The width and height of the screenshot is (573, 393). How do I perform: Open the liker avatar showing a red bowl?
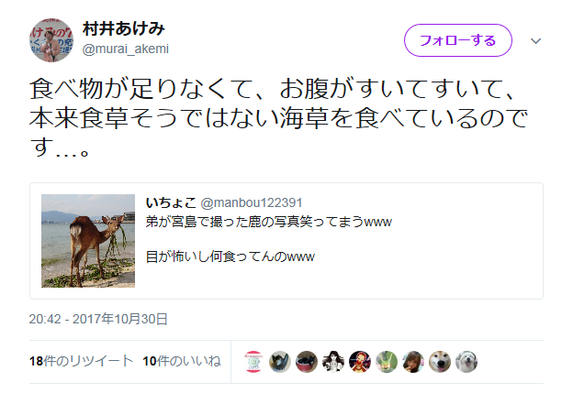(x=307, y=362)
